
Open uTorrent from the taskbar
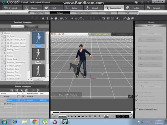(45, 122)
